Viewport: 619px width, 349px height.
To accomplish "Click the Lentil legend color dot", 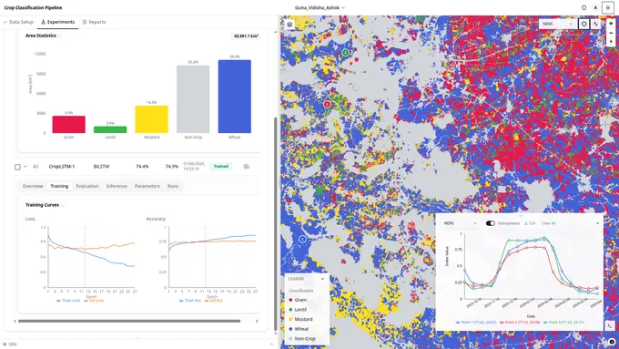I will 291,310.
